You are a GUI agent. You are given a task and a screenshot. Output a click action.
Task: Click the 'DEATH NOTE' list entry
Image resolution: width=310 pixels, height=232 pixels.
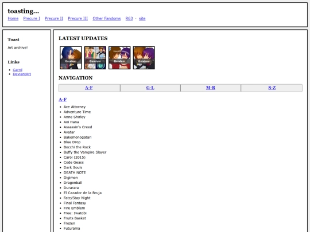(75, 172)
